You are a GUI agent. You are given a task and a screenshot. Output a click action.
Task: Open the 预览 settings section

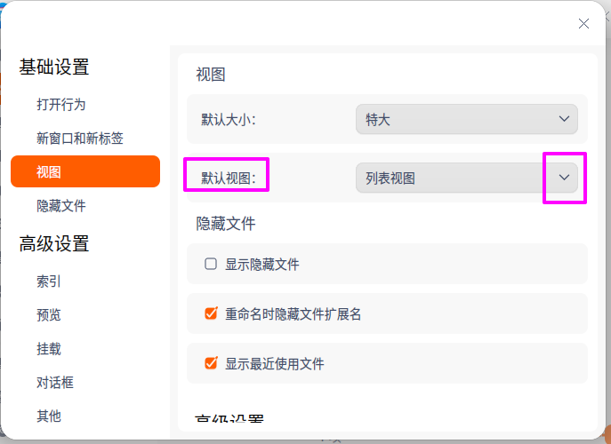click(x=49, y=314)
